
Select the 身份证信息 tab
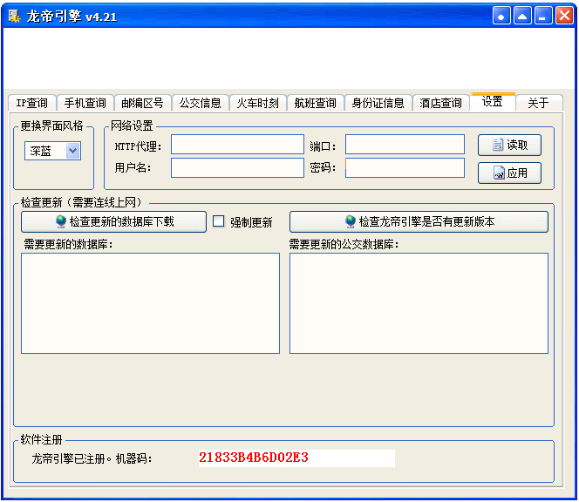click(x=378, y=103)
